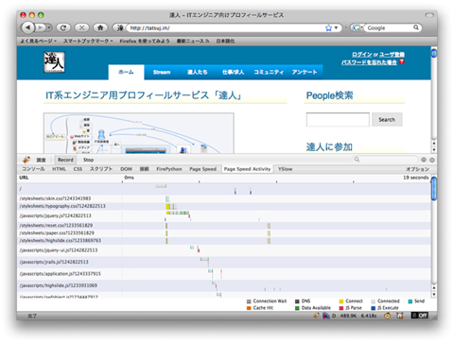Bookmark this page with the star icon

328,28
